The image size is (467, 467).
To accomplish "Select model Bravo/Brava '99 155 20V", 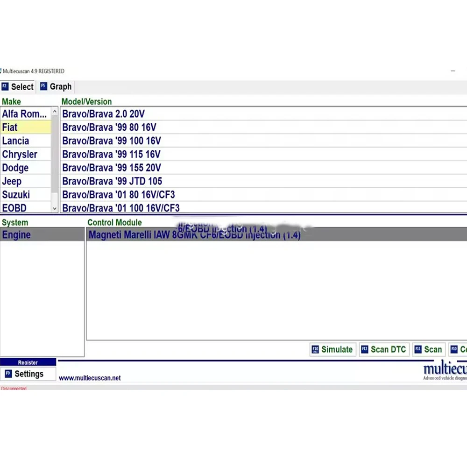I will (x=263, y=167).
